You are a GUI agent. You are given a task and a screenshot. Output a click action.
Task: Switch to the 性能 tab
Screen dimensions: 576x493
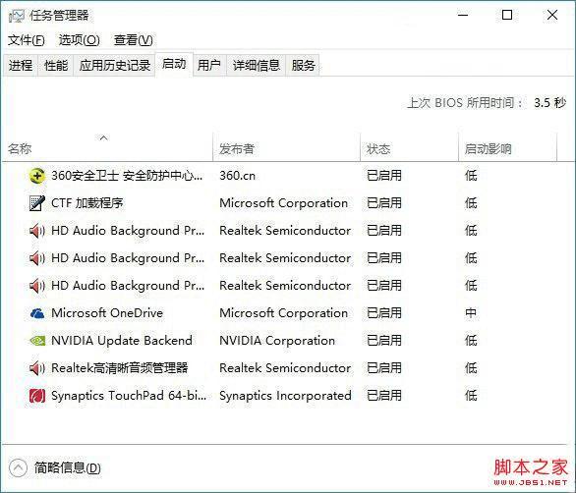(x=56, y=66)
